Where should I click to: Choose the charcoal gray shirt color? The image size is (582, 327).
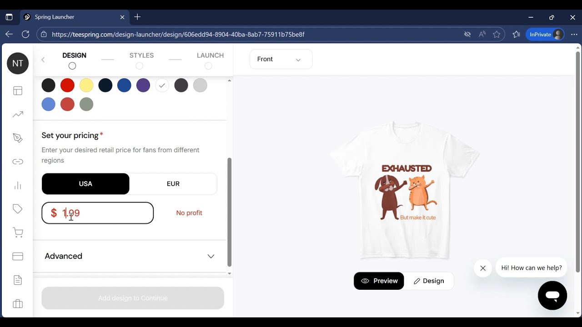coord(181,85)
